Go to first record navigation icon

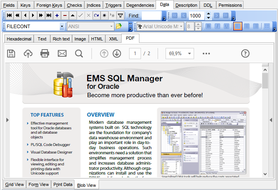click(x=10, y=15)
